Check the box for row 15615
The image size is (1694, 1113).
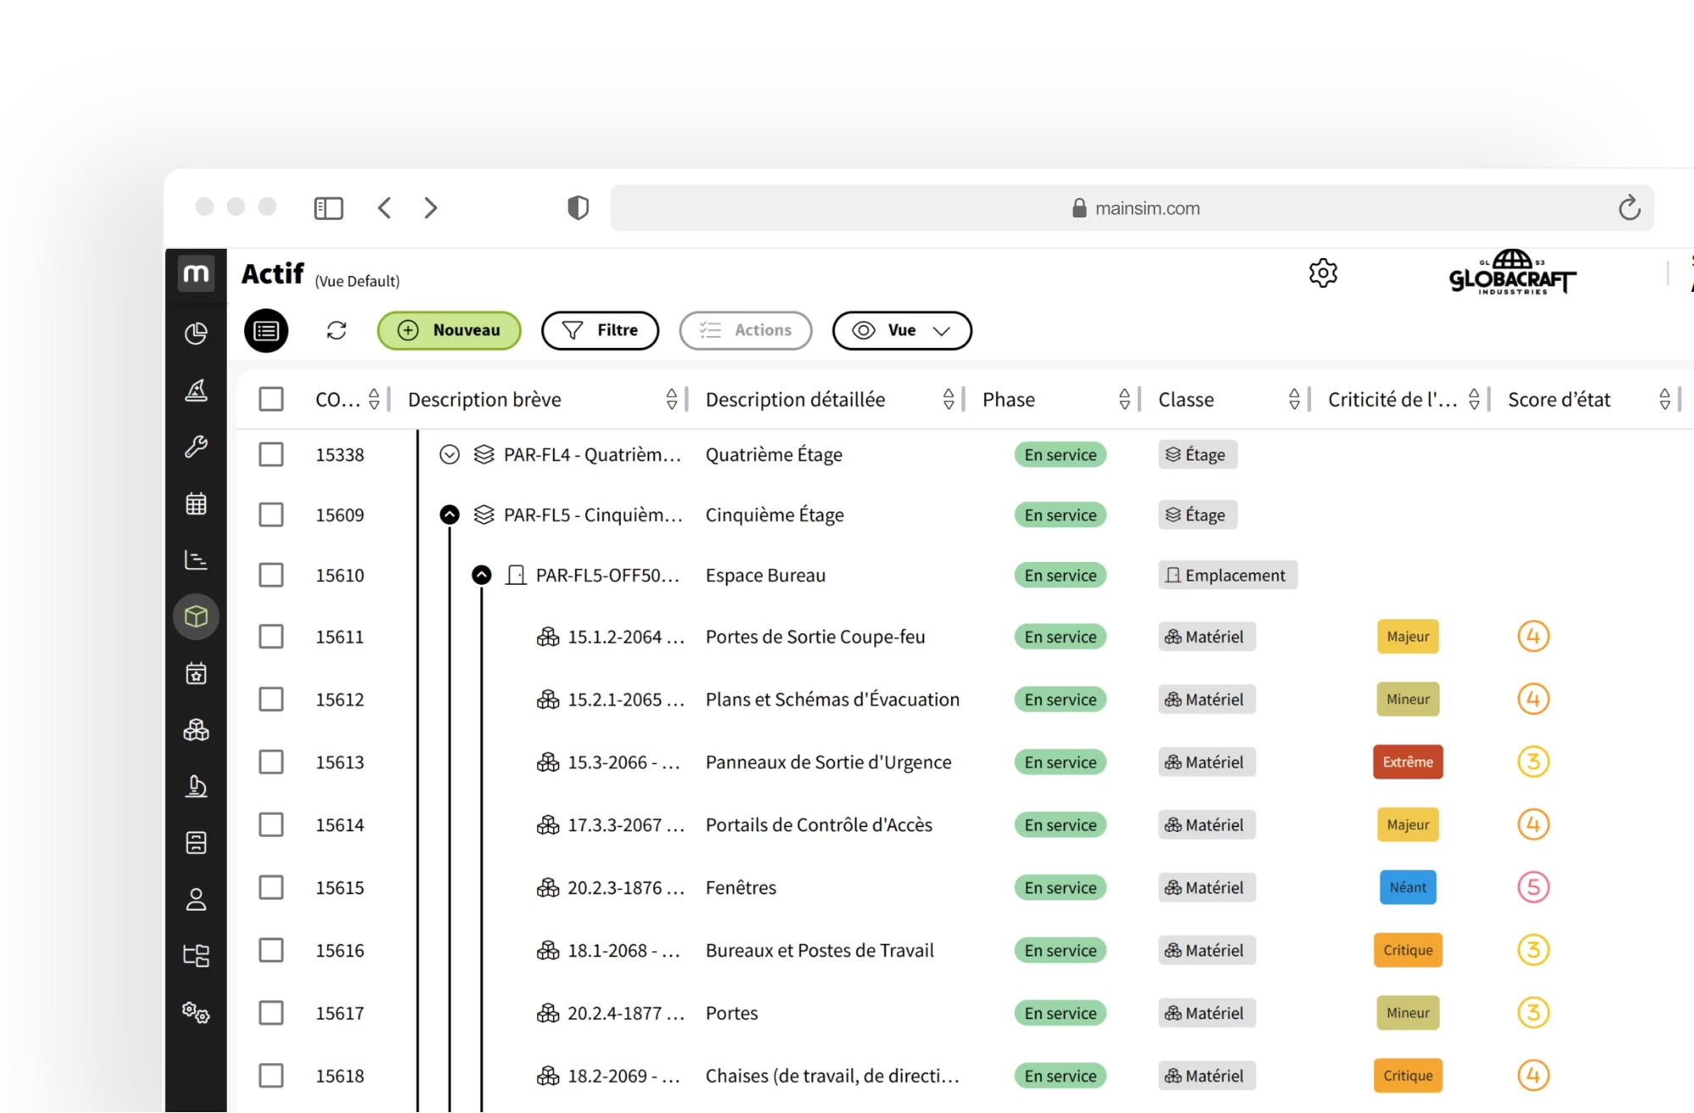click(271, 887)
